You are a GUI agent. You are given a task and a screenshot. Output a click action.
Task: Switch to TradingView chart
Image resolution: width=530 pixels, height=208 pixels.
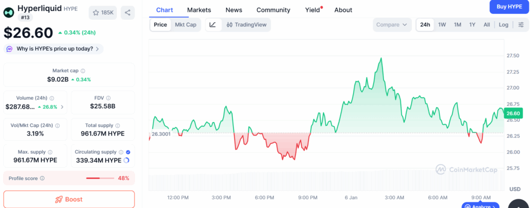tap(247, 25)
